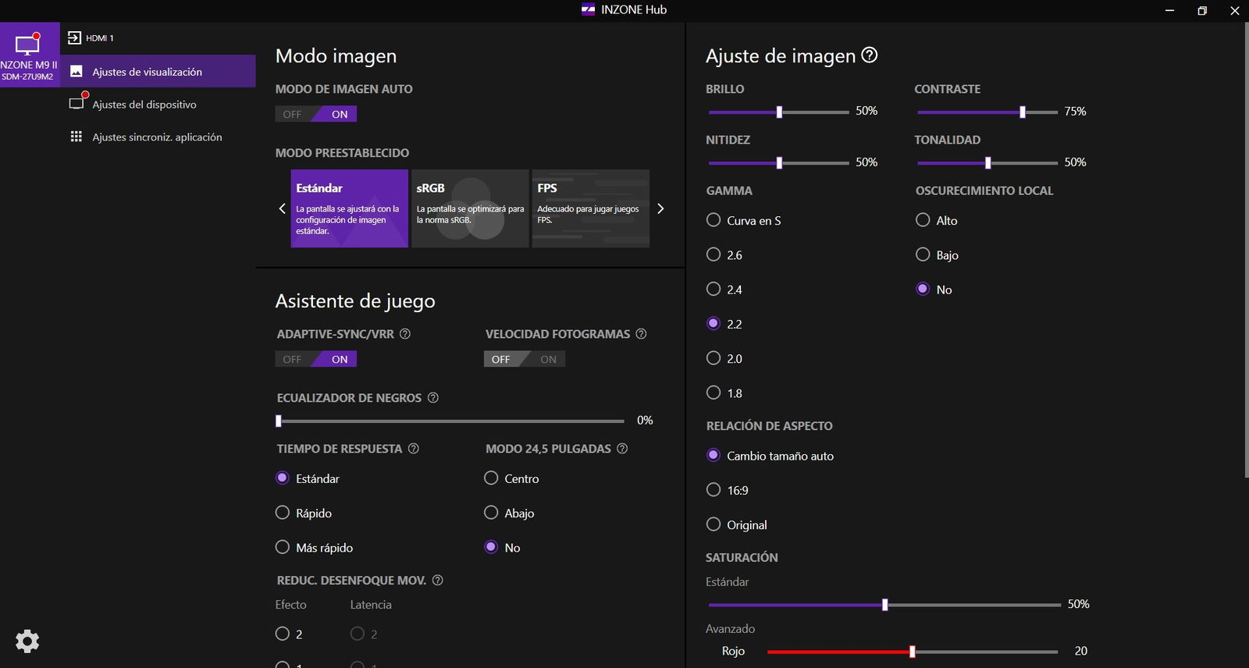Image resolution: width=1249 pixels, height=668 pixels.
Task: Adjust the Contraste slider
Action: tap(987, 112)
